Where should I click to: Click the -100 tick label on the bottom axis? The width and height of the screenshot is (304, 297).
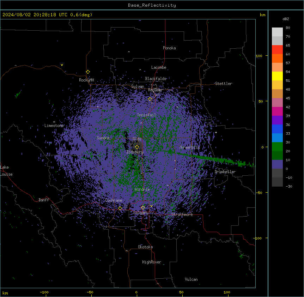pyautogui.click(x=44, y=292)
